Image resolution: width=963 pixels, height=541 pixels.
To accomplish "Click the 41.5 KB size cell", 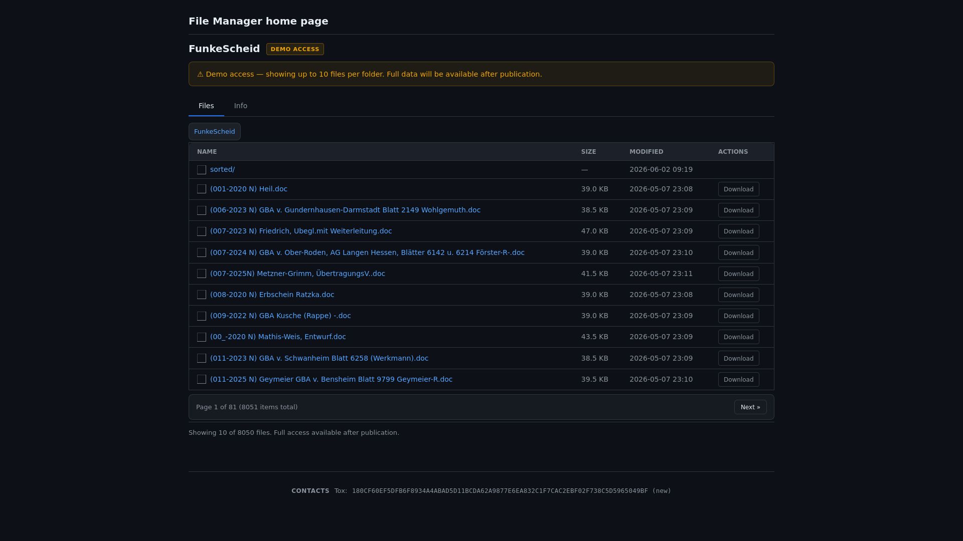I will [595, 274].
